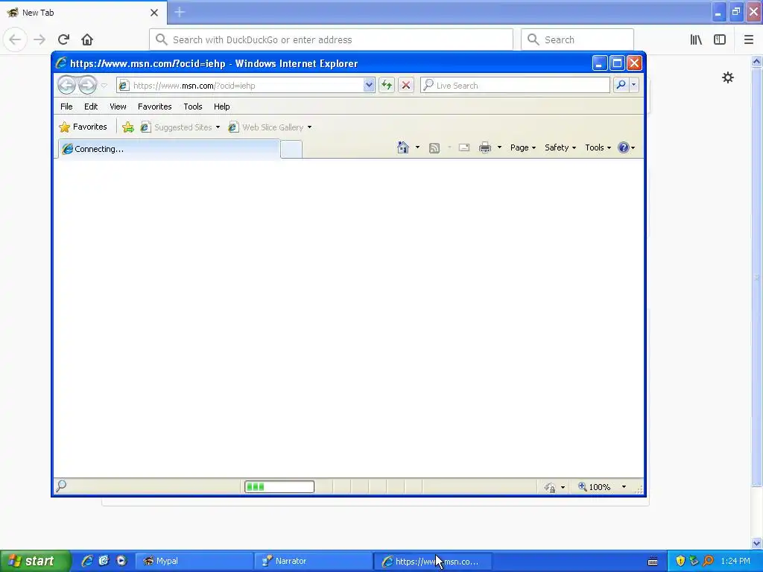Click the security shield tray icon
Viewport: 763px width, 572px height.
680,561
